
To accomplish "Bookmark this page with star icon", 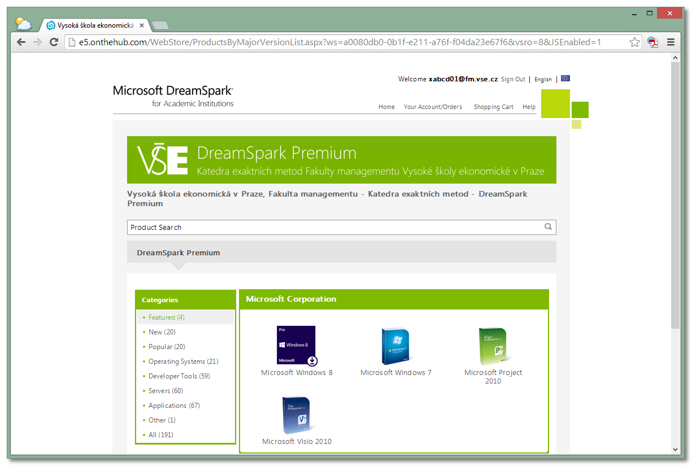I will [x=635, y=42].
